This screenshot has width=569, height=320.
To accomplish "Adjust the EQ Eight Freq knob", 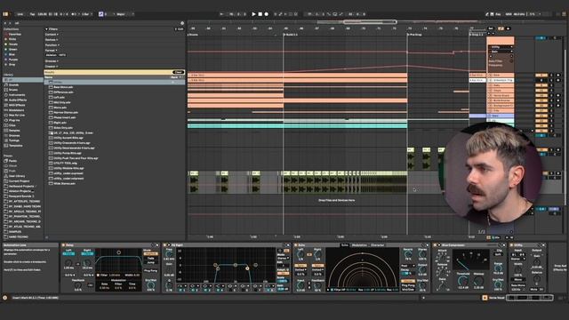I will click(x=169, y=254).
